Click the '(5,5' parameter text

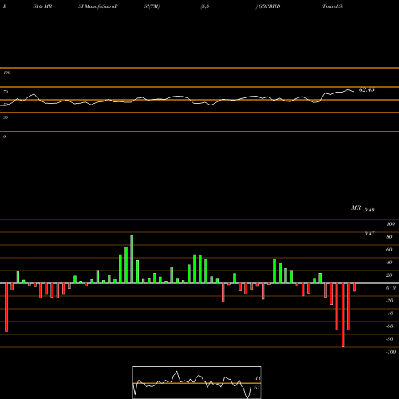pos(205,6)
